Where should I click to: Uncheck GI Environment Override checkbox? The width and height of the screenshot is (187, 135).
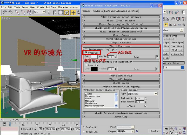(x=86, y=53)
